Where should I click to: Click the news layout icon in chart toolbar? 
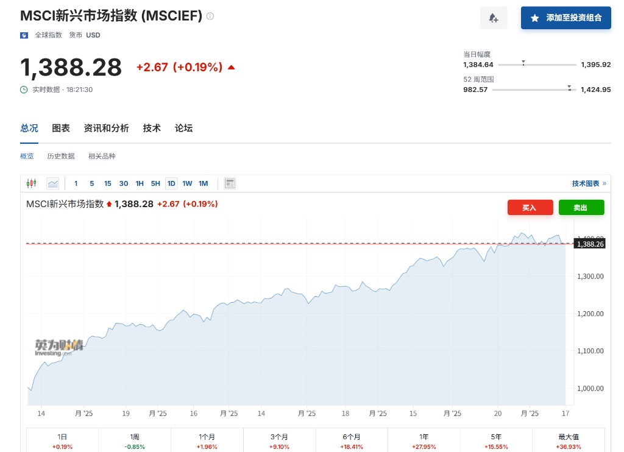(230, 183)
